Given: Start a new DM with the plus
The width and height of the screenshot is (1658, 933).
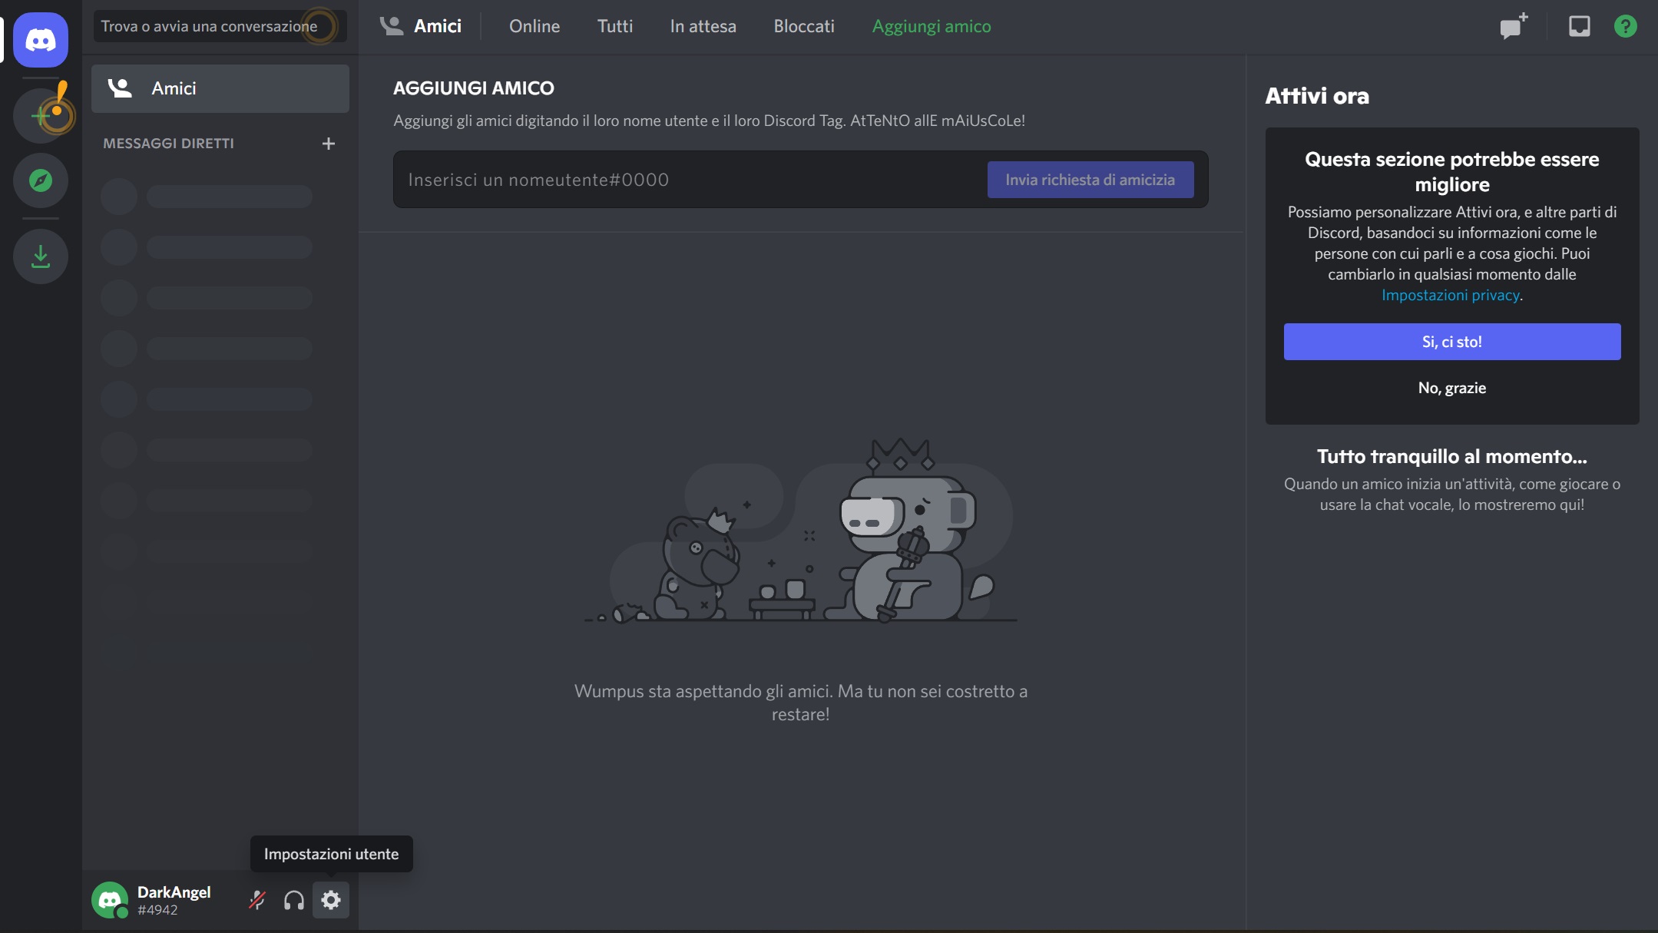Looking at the screenshot, I should [329, 143].
